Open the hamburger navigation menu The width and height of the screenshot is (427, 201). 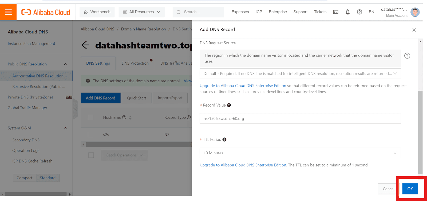8,12
